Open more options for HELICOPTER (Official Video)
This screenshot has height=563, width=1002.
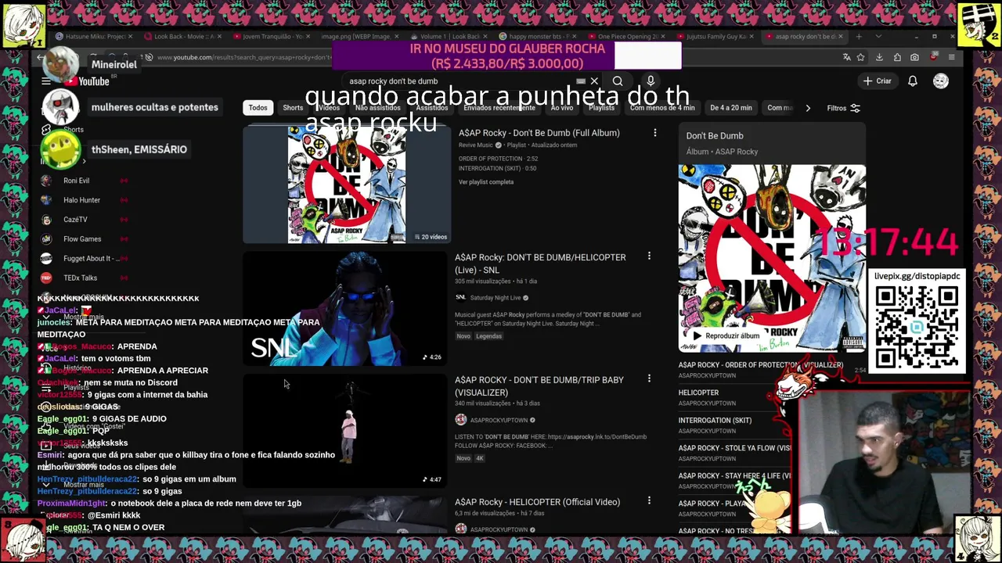pyautogui.click(x=649, y=500)
